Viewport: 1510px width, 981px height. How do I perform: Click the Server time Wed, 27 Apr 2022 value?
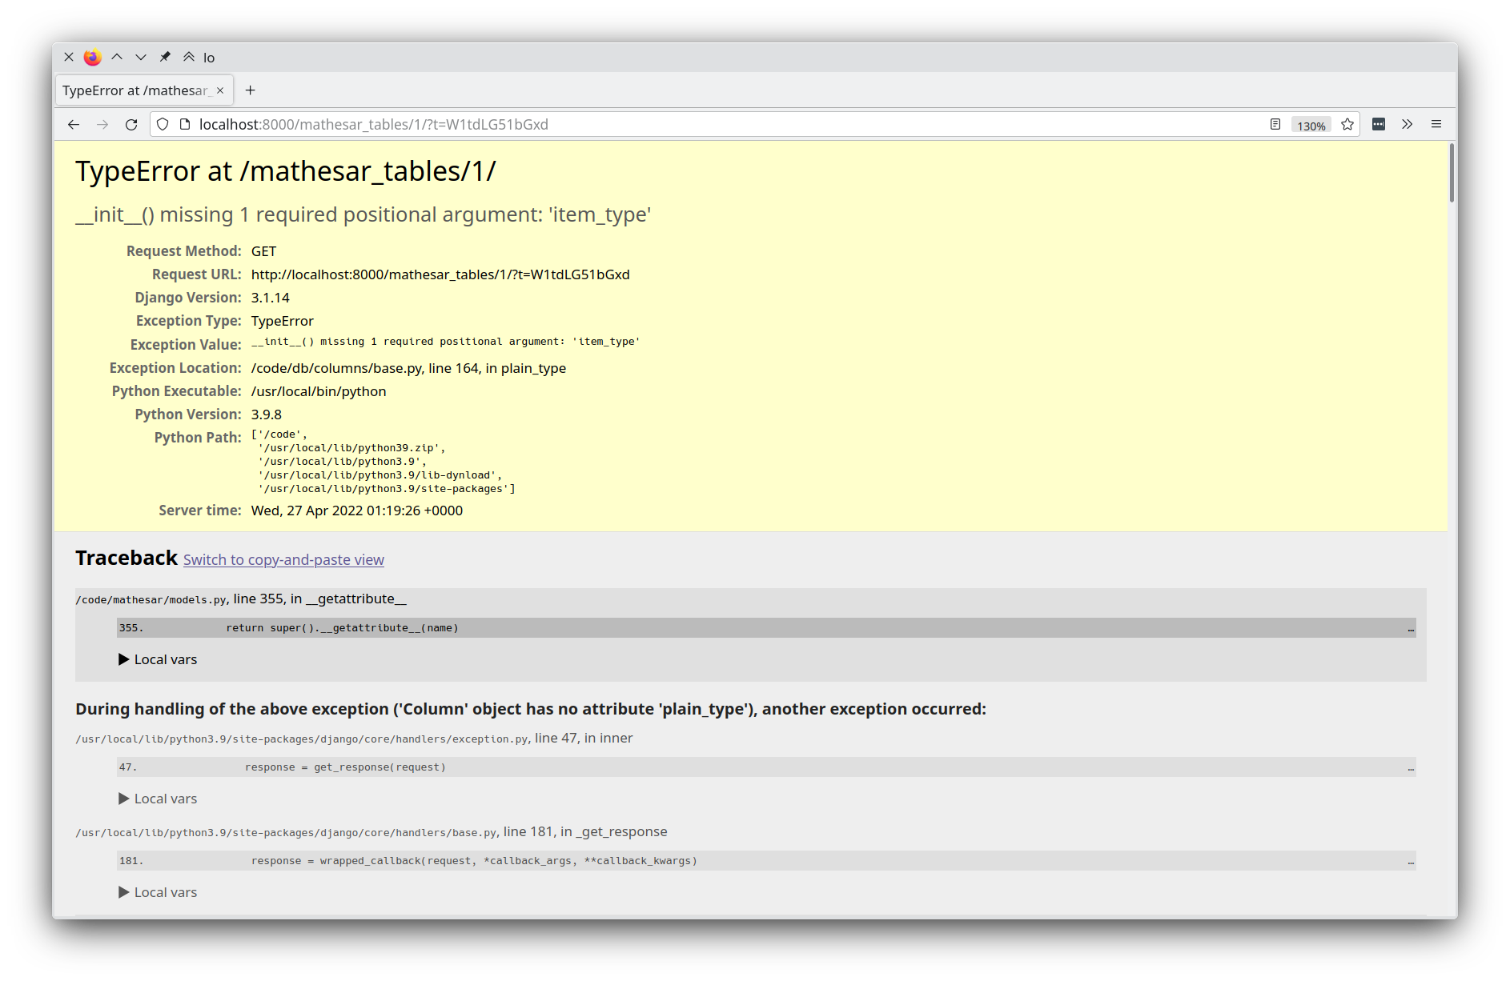[357, 511]
